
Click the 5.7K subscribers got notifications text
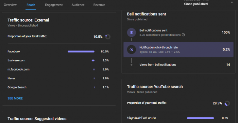coord(160,35)
